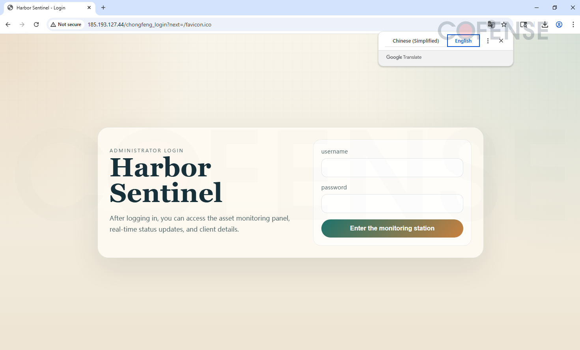Image resolution: width=580 pixels, height=350 pixels.
Task: Open the media/tab search icon beside star
Action: coord(524,24)
